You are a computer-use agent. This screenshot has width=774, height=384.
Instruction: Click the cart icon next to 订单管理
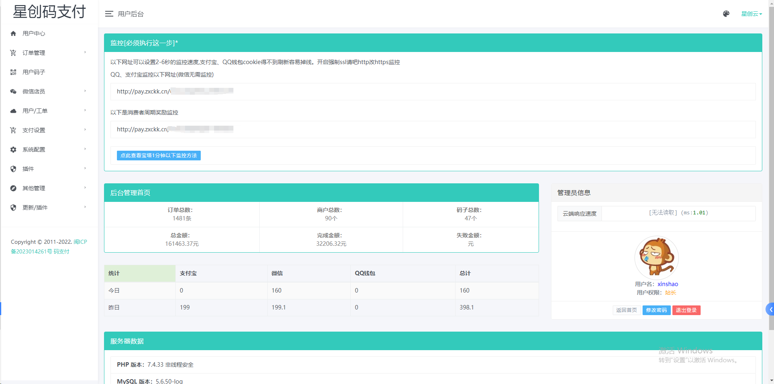click(x=13, y=53)
